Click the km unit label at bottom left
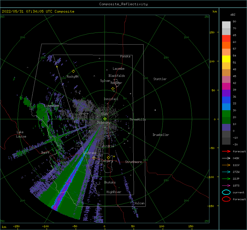Screen dimensions: 247x230 click(4, 227)
